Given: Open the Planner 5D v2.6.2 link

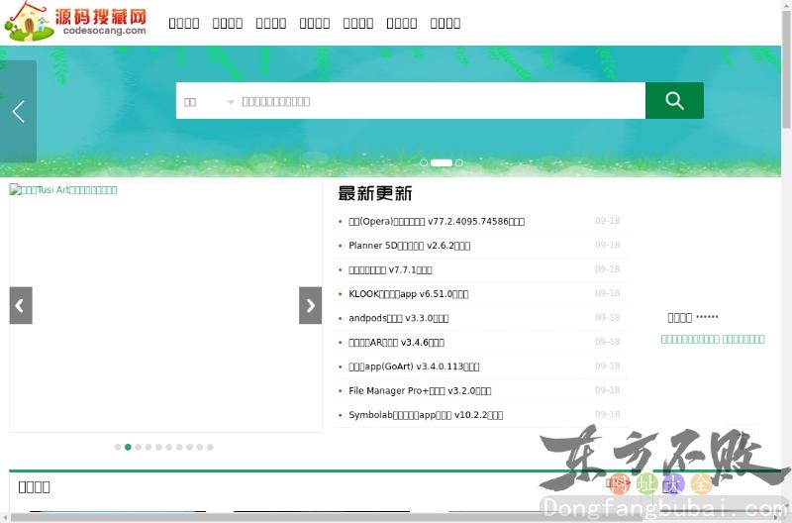Looking at the screenshot, I should click(409, 246).
